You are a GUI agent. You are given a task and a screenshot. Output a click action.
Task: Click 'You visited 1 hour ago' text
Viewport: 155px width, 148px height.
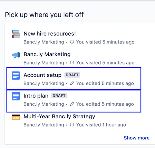[101, 125]
